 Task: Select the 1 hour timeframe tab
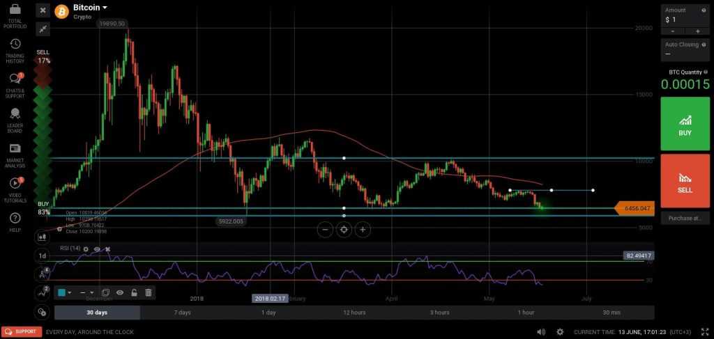(x=526, y=312)
